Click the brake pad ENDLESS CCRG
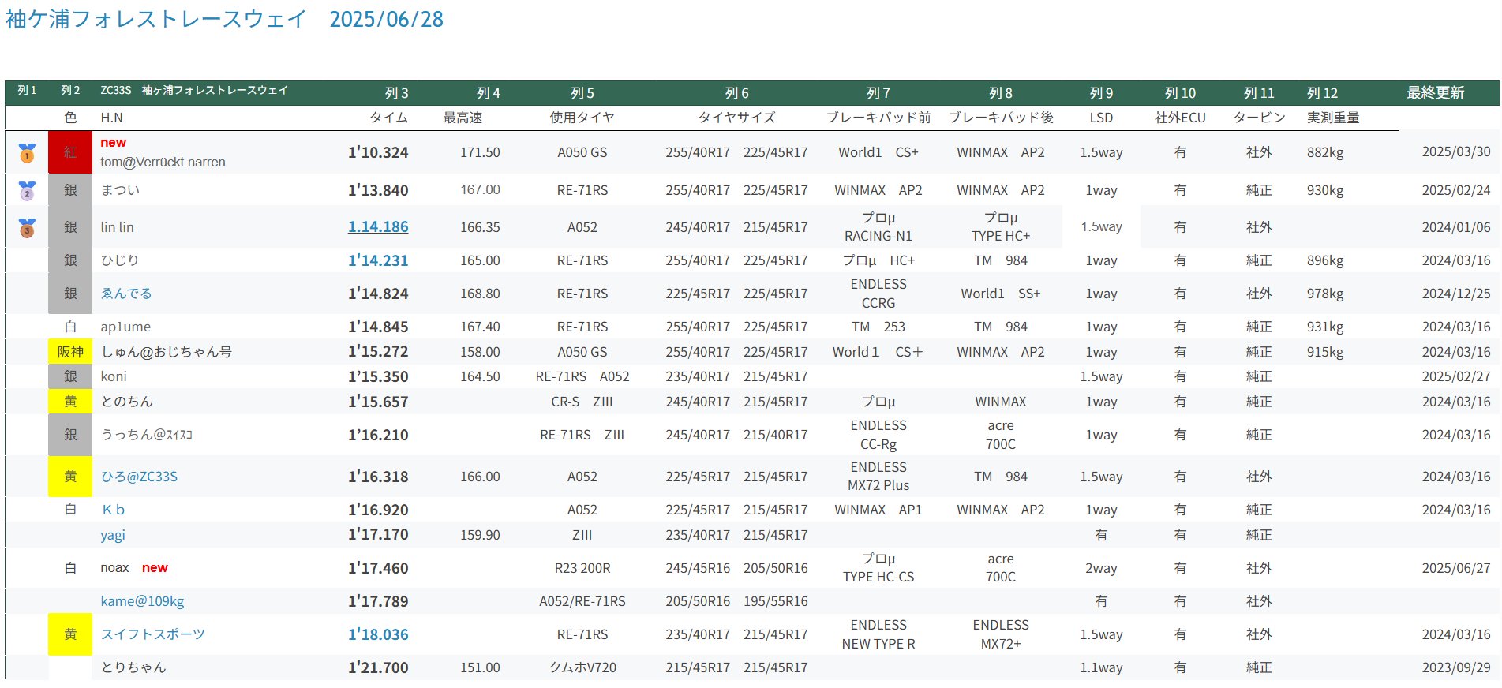This screenshot has width=1502, height=688. coord(878,294)
